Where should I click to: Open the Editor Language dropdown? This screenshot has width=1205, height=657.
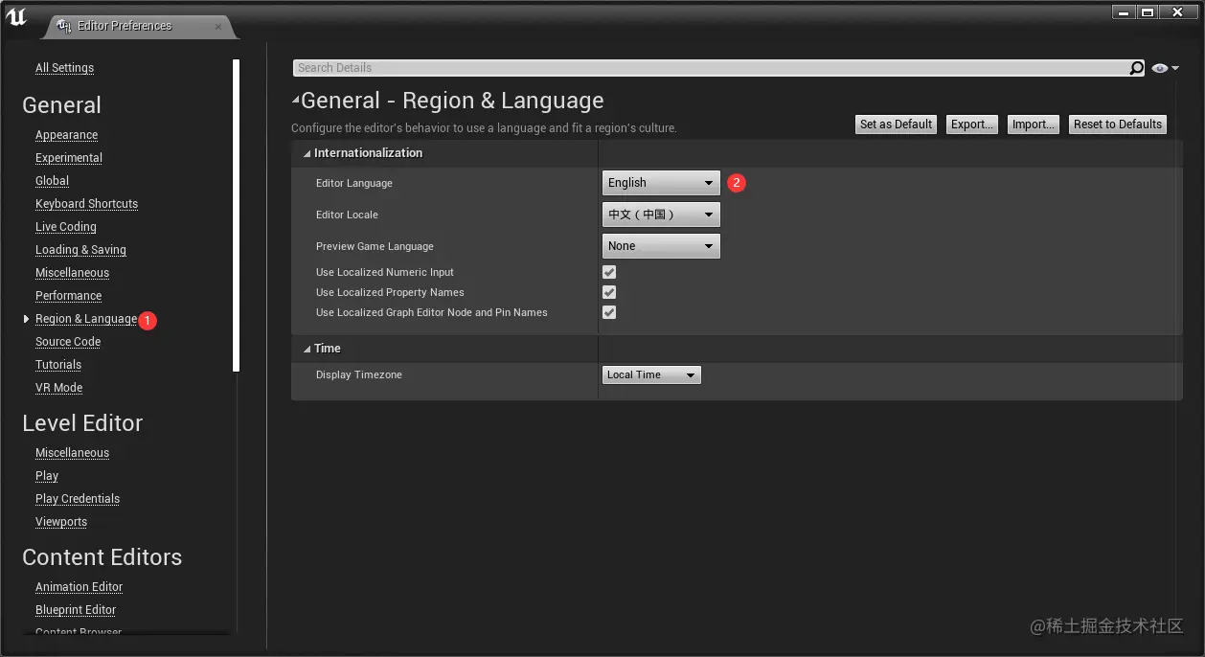point(661,183)
